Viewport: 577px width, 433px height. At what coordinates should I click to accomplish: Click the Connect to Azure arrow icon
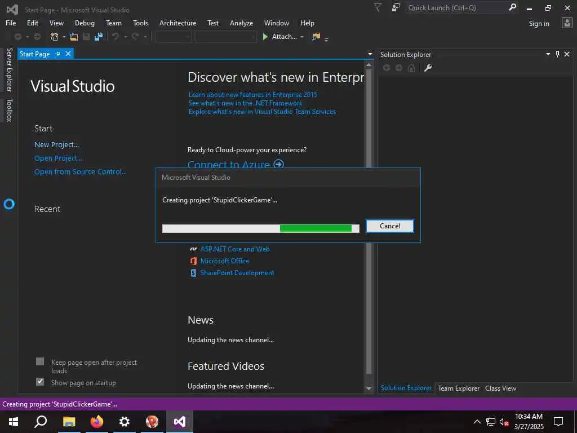(279, 164)
